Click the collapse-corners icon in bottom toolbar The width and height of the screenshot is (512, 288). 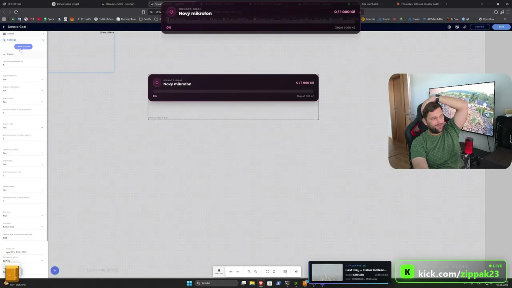point(274,272)
